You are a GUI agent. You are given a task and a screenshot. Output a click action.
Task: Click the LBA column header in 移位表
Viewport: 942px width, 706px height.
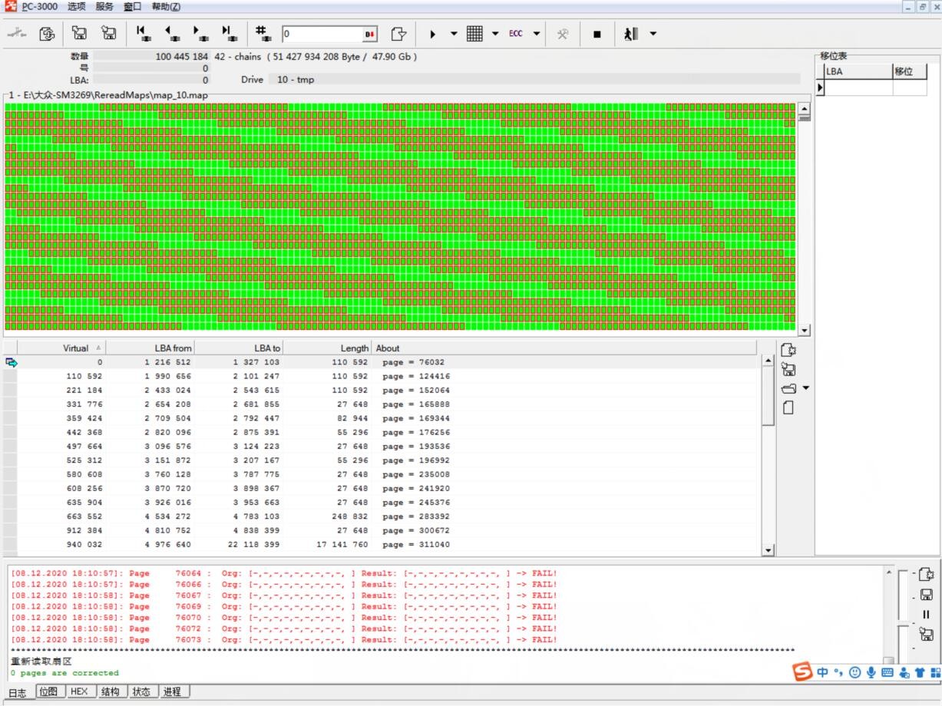tap(858, 71)
